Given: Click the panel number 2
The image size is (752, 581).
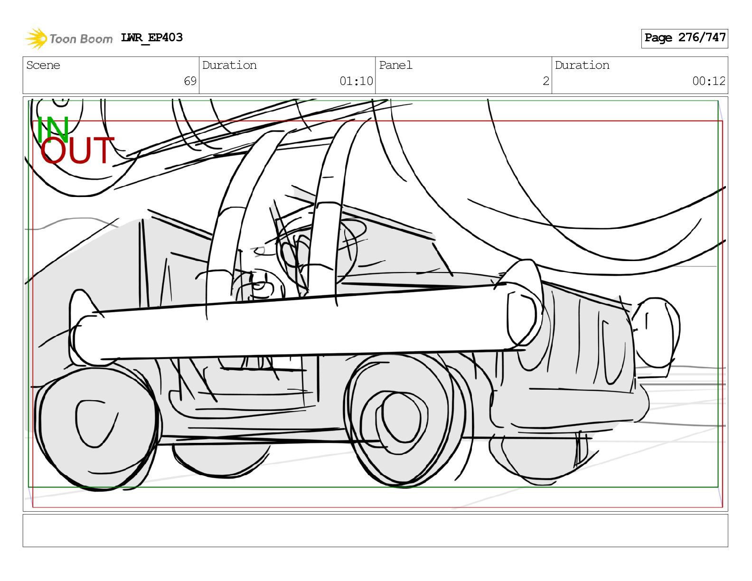Looking at the screenshot, I should coord(545,81).
